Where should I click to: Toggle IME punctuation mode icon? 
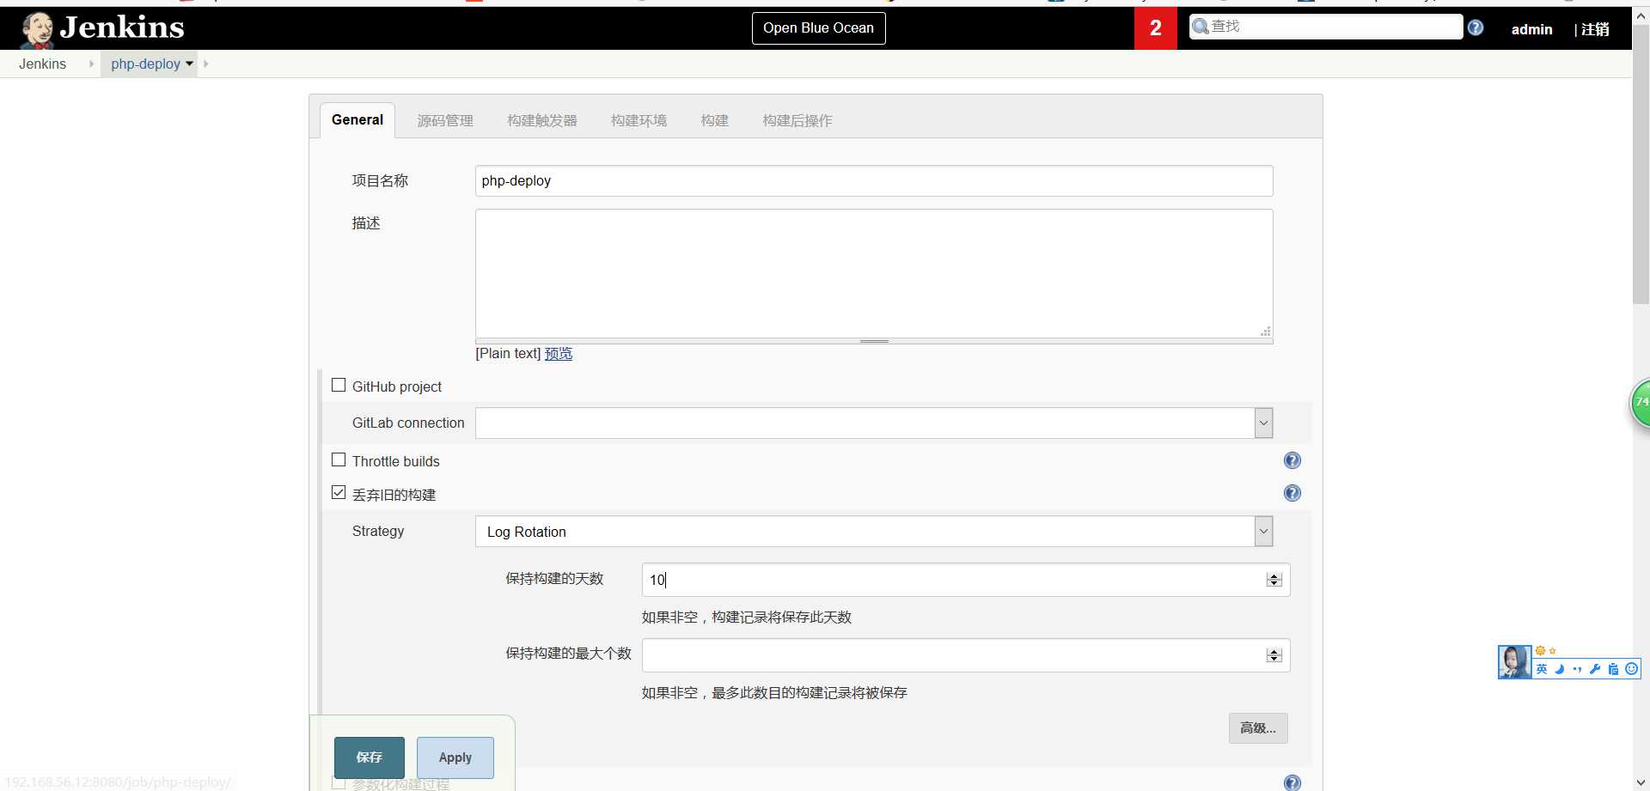pos(1577,669)
